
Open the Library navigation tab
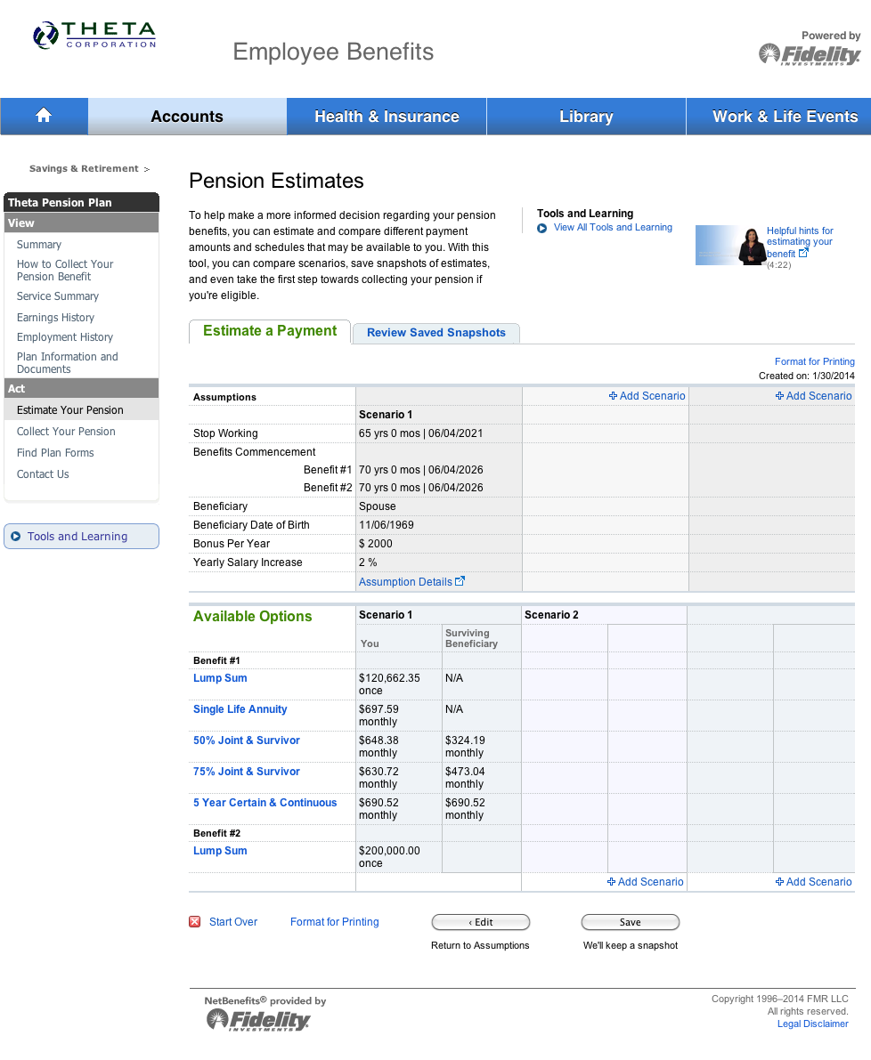tap(586, 117)
